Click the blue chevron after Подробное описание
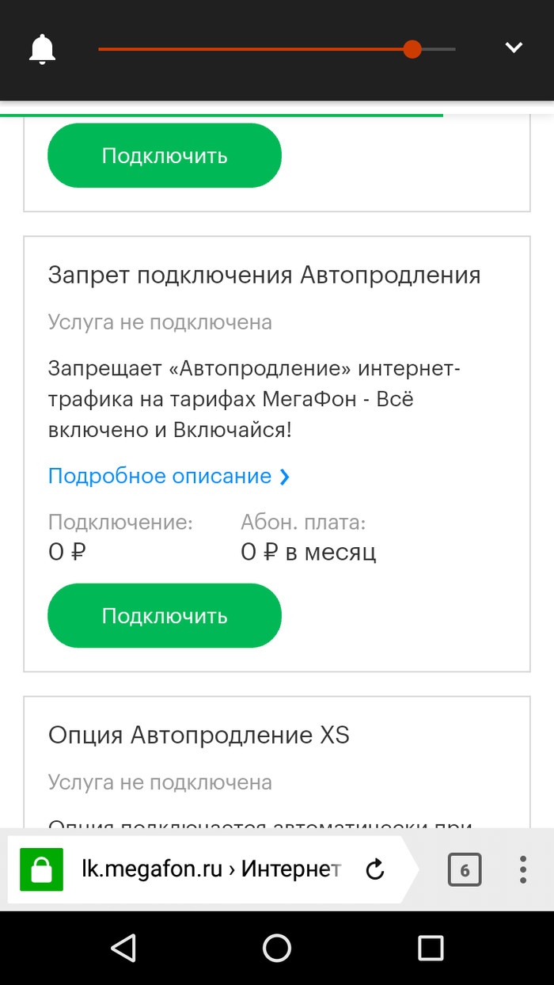This screenshot has height=985, width=554. [x=285, y=477]
